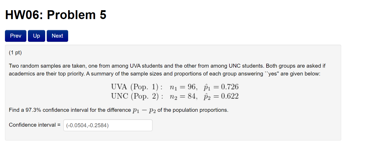The width and height of the screenshot is (372, 146).
Task: Go to the previous problem with Prev
Action: [x=16, y=36]
